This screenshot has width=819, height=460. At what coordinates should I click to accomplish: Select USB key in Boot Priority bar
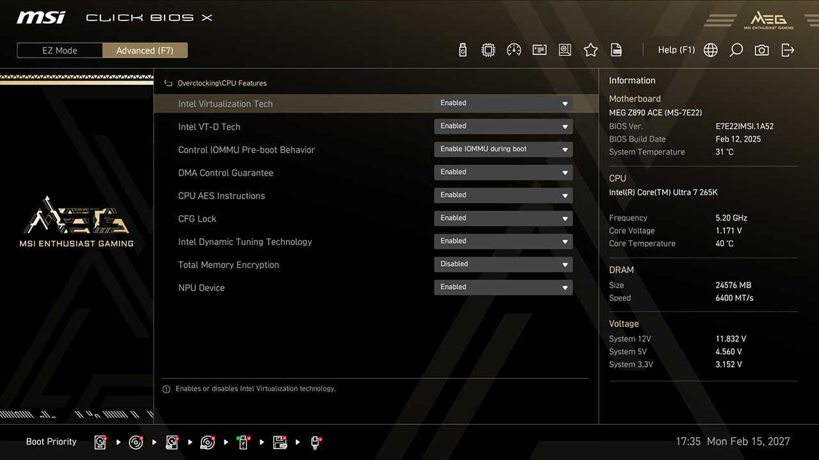coord(244,442)
